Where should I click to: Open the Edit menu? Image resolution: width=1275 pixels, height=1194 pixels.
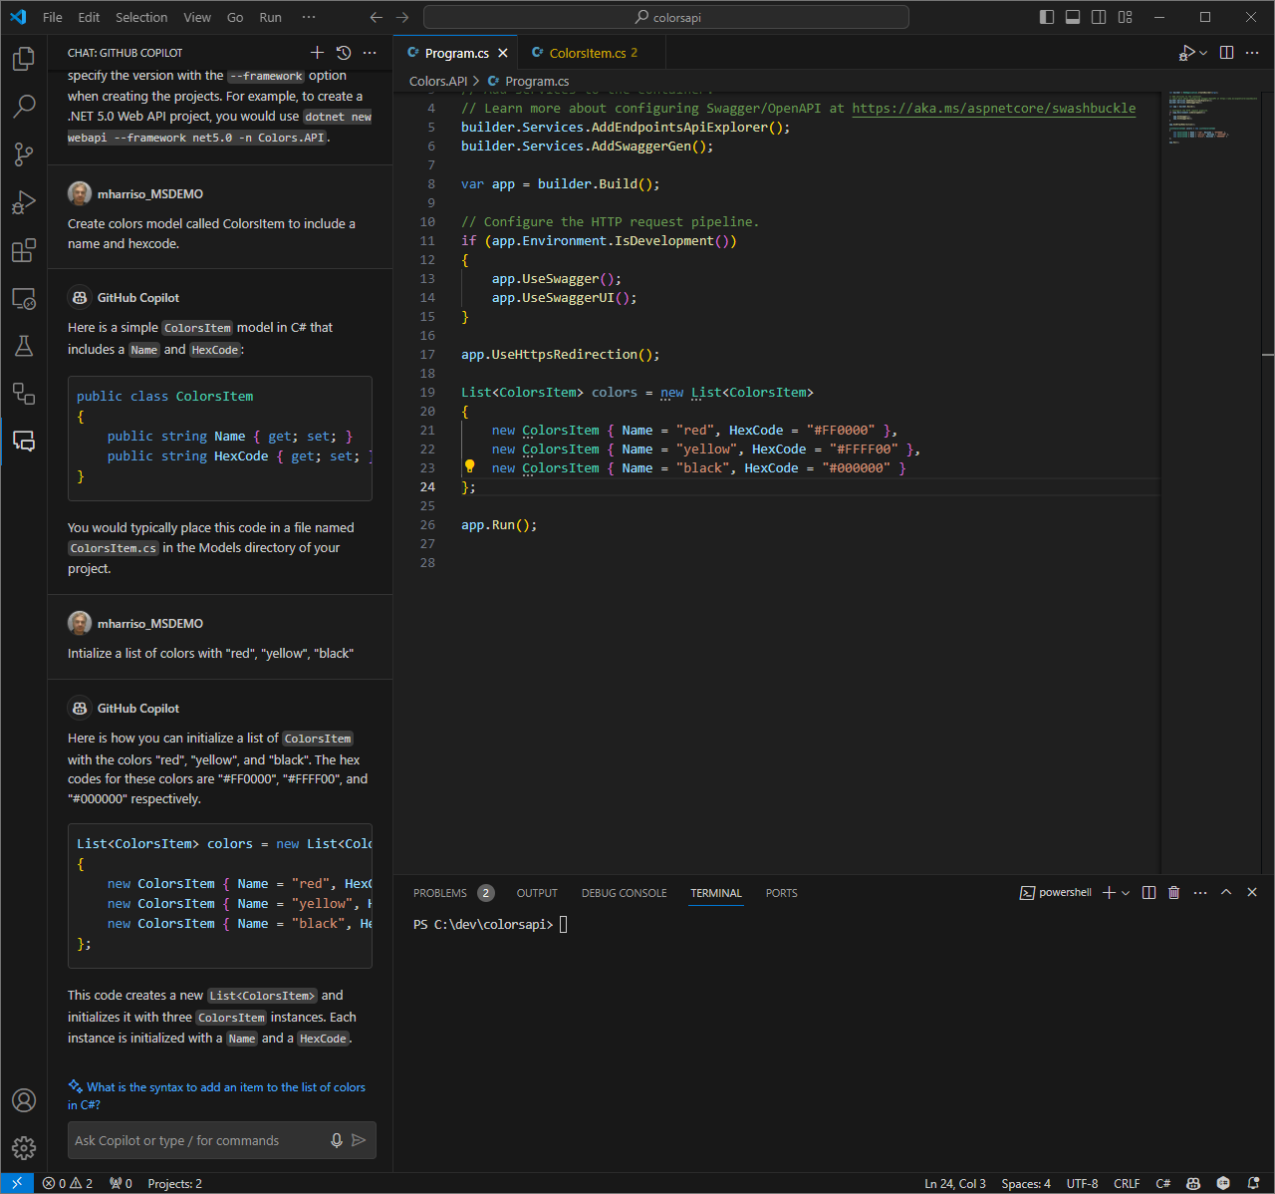click(89, 17)
